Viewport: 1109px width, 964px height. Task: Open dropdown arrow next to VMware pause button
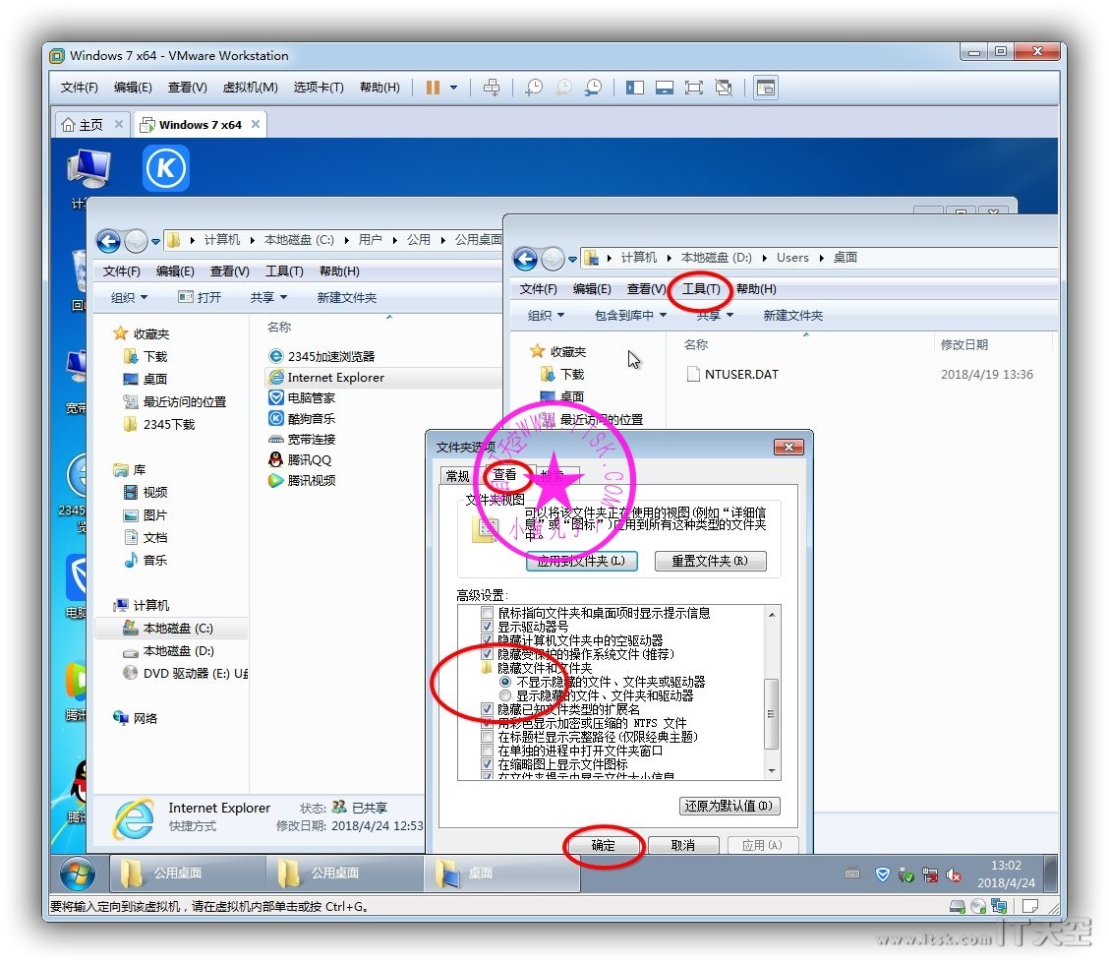[453, 88]
